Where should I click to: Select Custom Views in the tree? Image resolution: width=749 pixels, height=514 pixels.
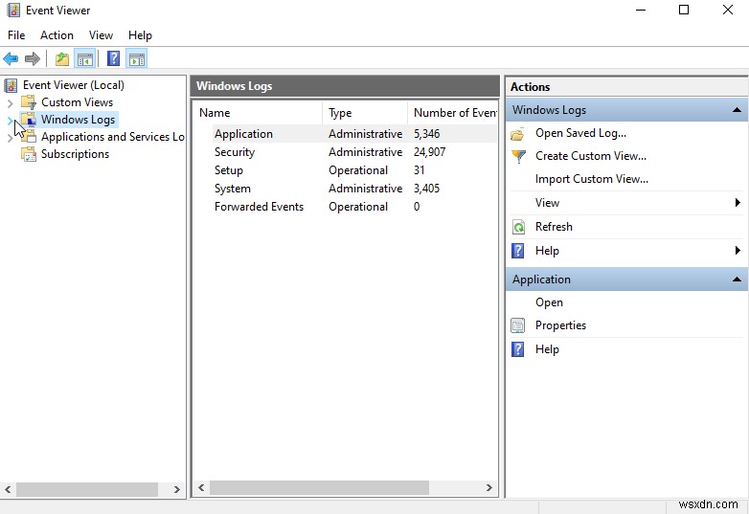[x=77, y=102]
